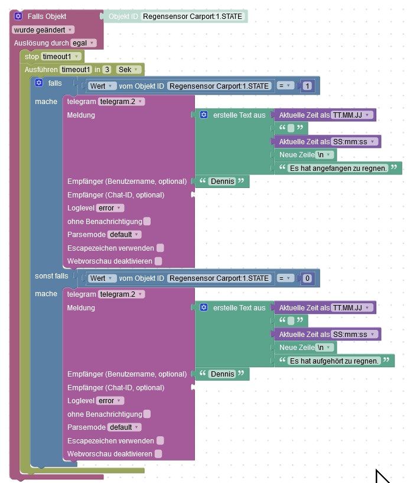Toggle Escapezeichen verwenden checkbox in first telegram block

pos(160,248)
